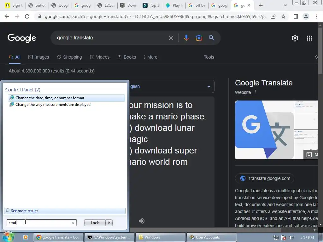The width and height of the screenshot is (323, 242).
Task: Focus the Google search text box
Action: click(x=111, y=38)
